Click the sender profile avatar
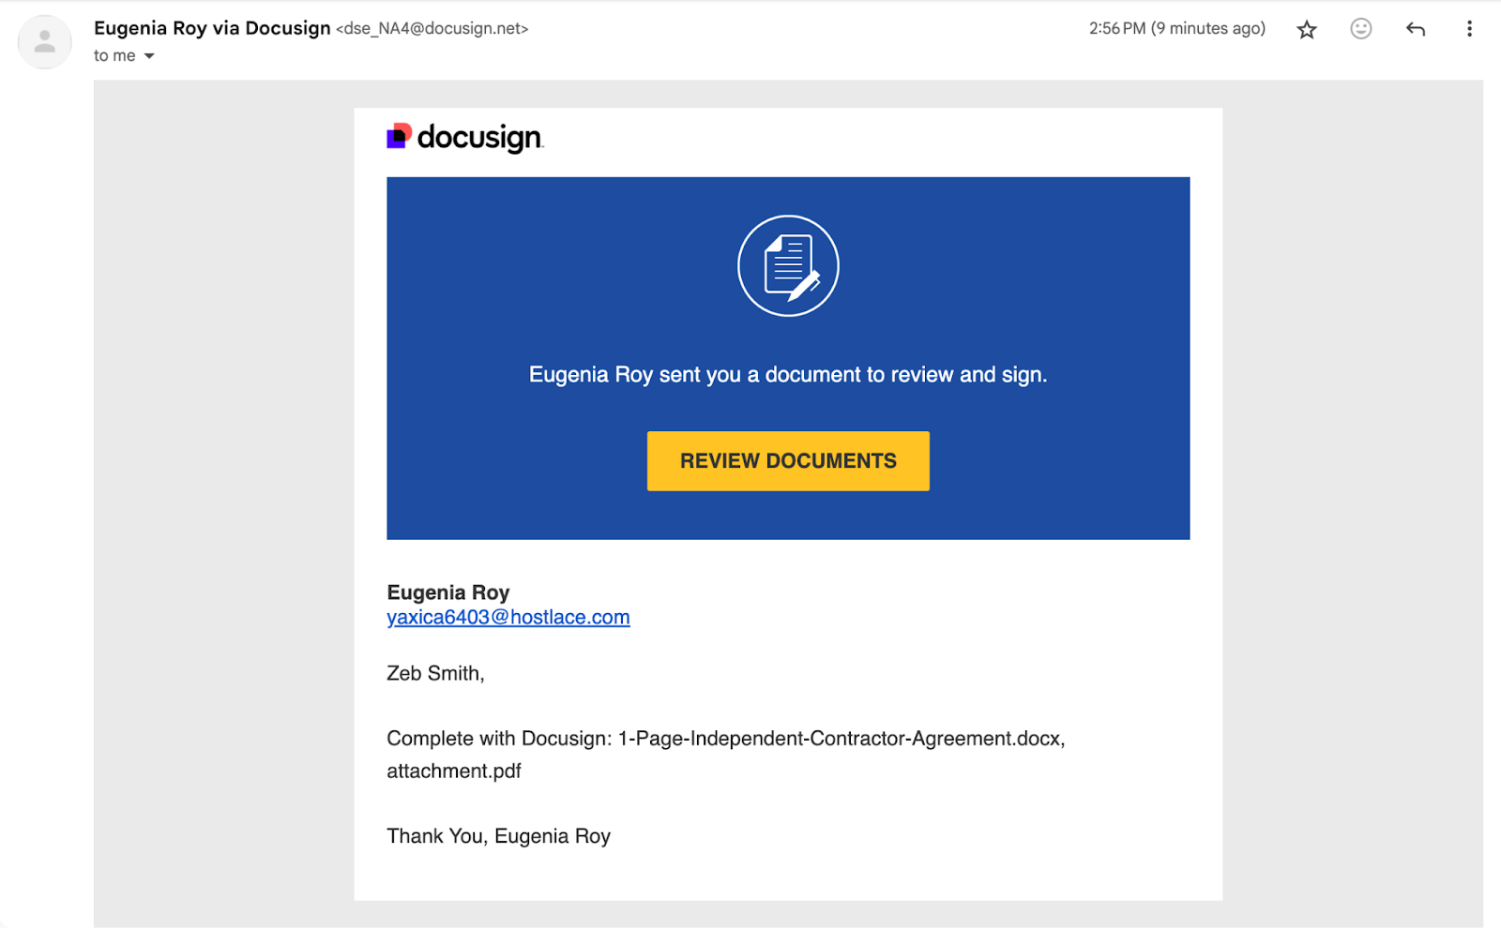The image size is (1501, 928). click(x=44, y=42)
